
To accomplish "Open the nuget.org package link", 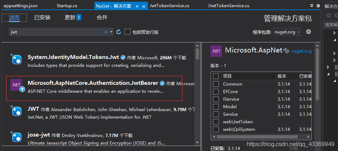I will tap(301, 51).
